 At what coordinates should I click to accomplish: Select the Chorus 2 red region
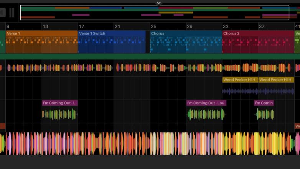click(x=258, y=42)
